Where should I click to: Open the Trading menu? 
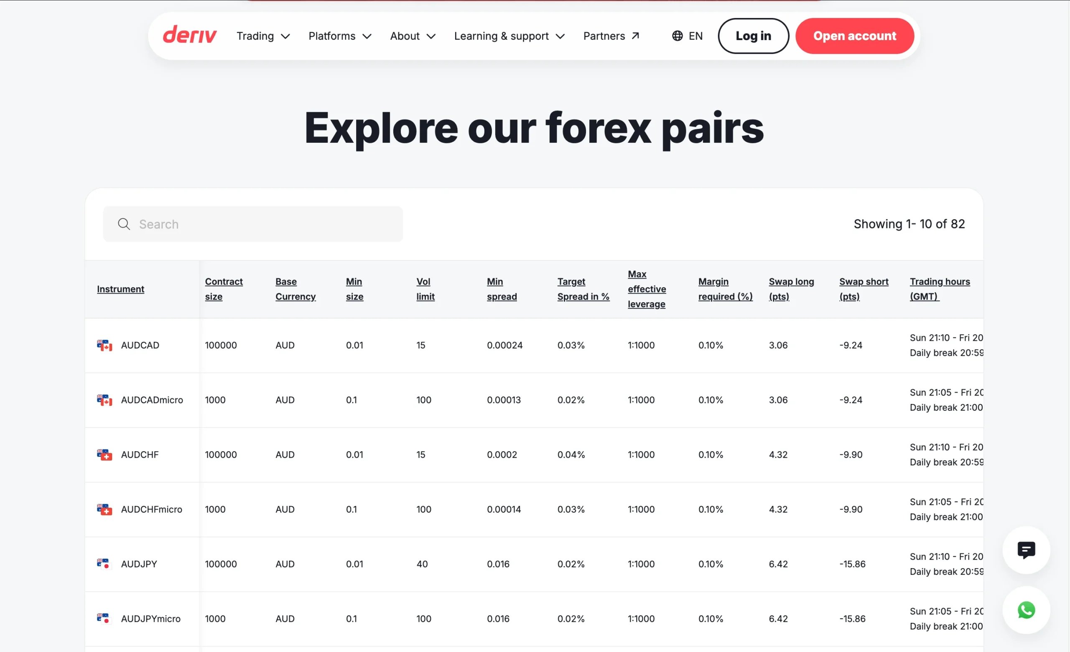[x=263, y=36]
